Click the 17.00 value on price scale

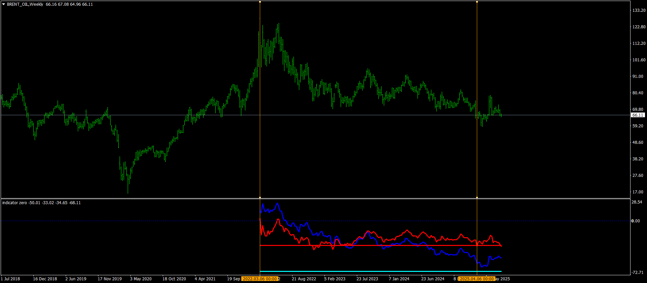[638, 192]
